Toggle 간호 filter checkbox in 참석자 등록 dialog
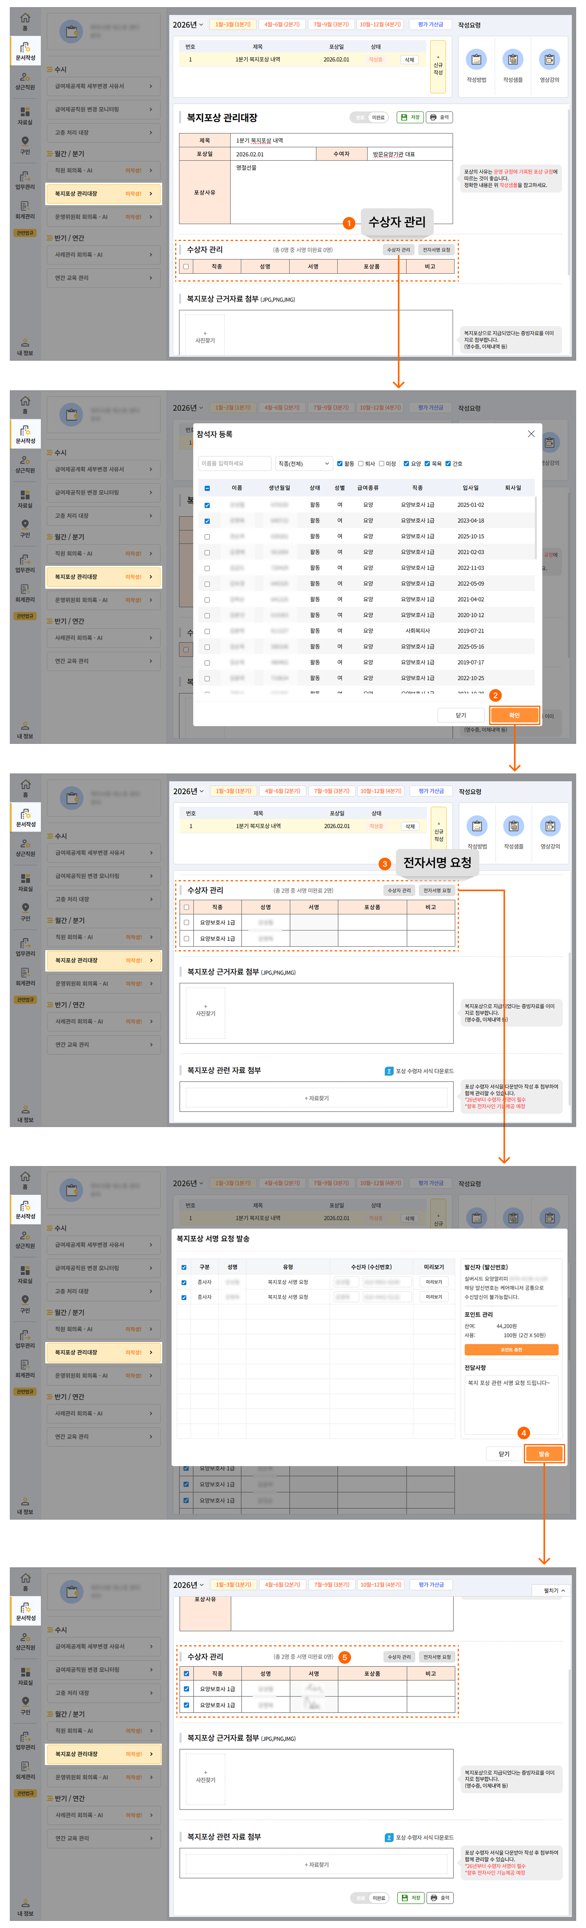 [x=447, y=463]
